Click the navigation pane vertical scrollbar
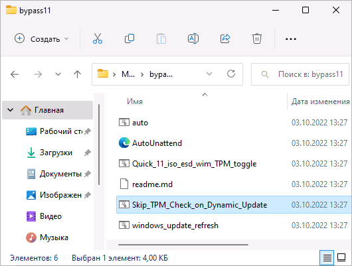 coord(99,145)
